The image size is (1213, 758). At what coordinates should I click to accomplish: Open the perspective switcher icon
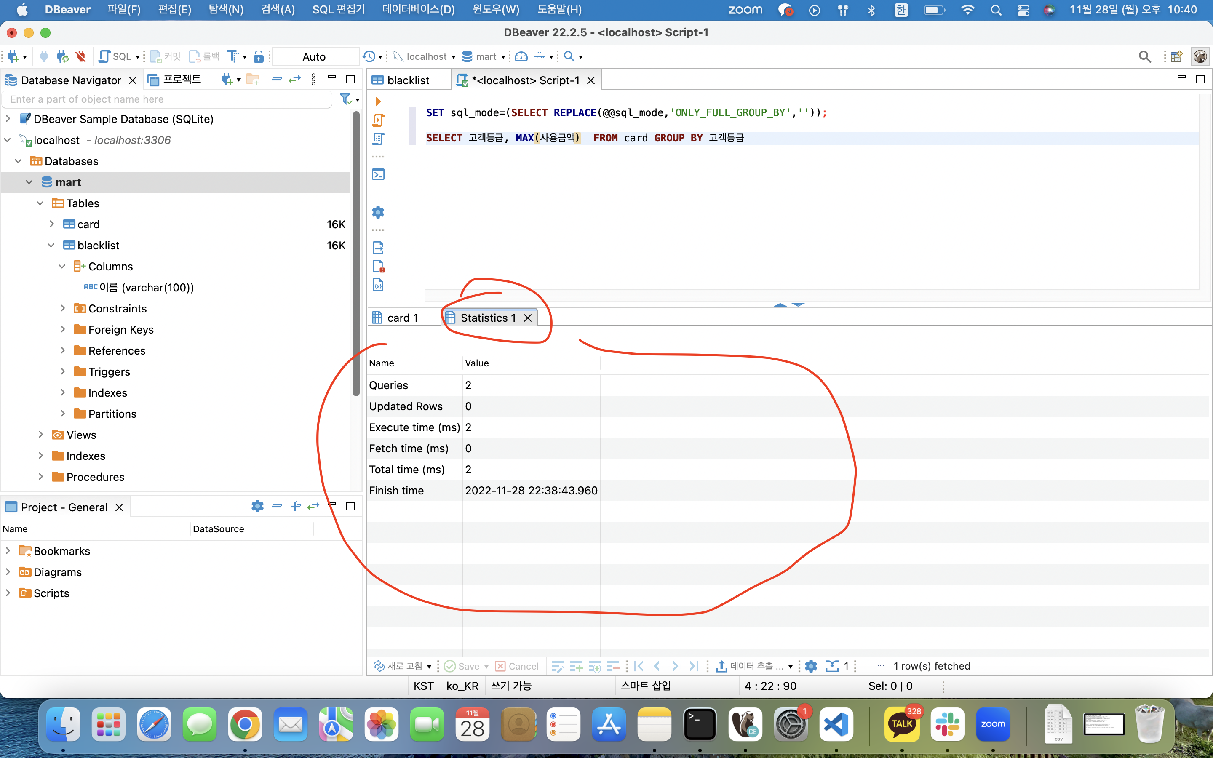pyautogui.click(x=1176, y=57)
